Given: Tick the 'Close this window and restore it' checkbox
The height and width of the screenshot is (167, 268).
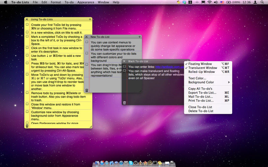Looking at the screenshot, I should click(27, 104).
